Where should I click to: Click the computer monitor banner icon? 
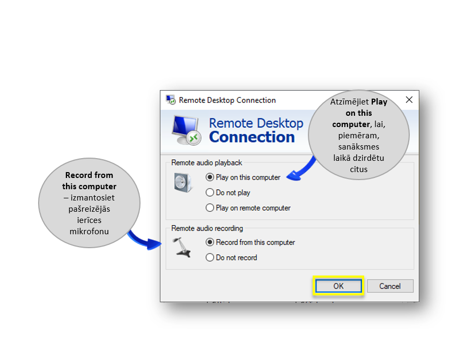186,129
